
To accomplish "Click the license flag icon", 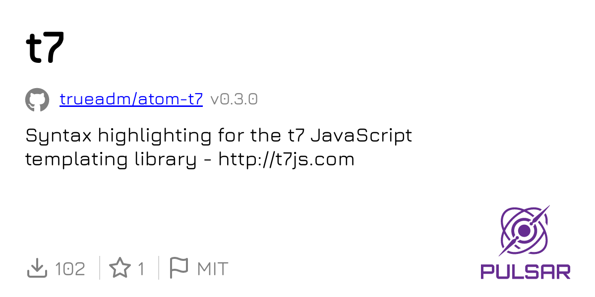I will (178, 268).
